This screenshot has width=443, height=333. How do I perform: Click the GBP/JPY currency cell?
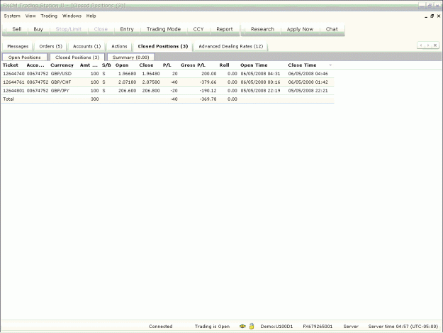pyautogui.click(x=60, y=91)
